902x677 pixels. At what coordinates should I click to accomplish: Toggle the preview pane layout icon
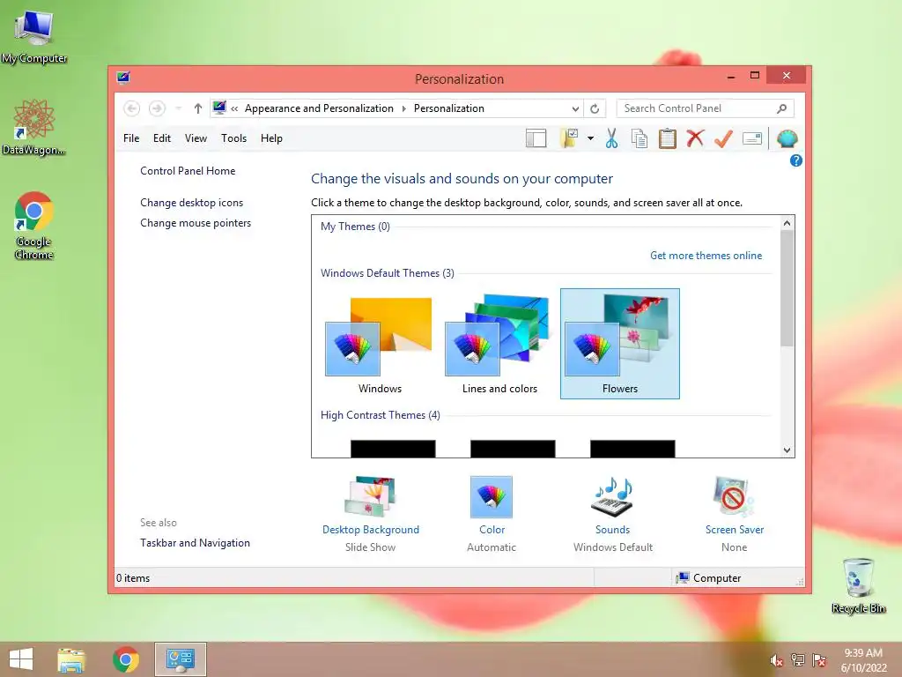coord(536,138)
